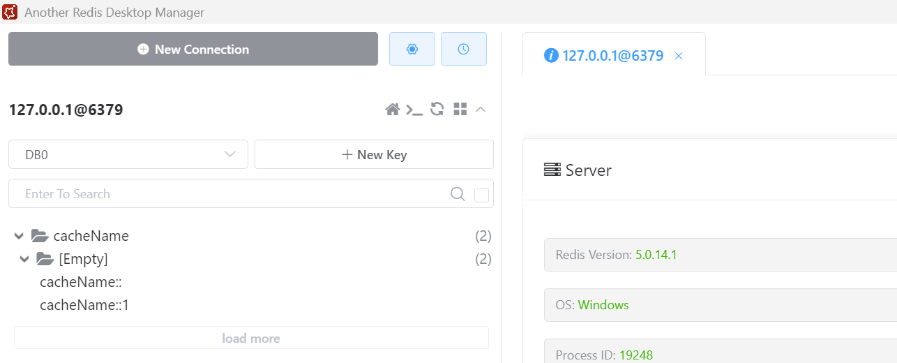Click the search magnifier icon
The width and height of the screenshot is (897, 363).
[458, 194]
